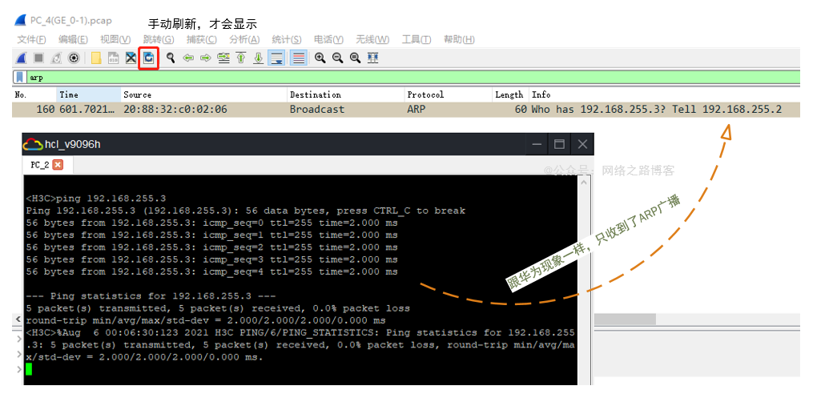Stop the running packet capture

38,58
